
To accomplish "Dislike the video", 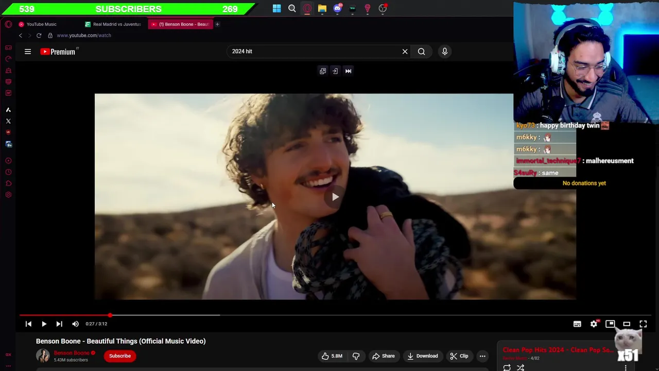I will click(x=356, y=356).
